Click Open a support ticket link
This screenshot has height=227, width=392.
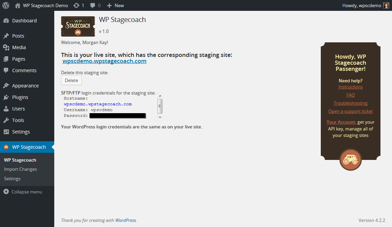351,111
